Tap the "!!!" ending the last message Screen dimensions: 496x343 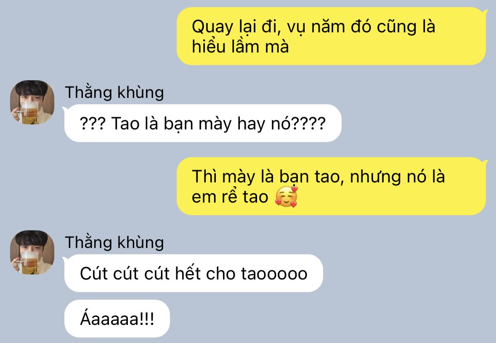[x=147, y=319]
